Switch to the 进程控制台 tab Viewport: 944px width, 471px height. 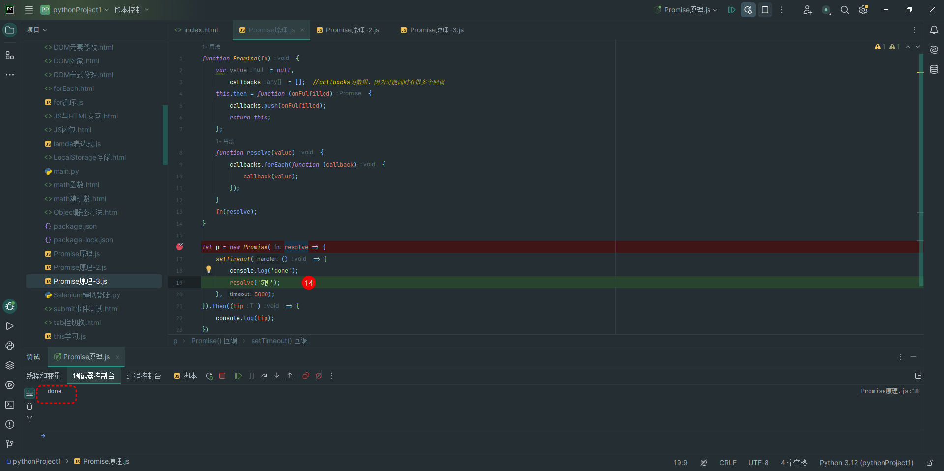point(144,376)
